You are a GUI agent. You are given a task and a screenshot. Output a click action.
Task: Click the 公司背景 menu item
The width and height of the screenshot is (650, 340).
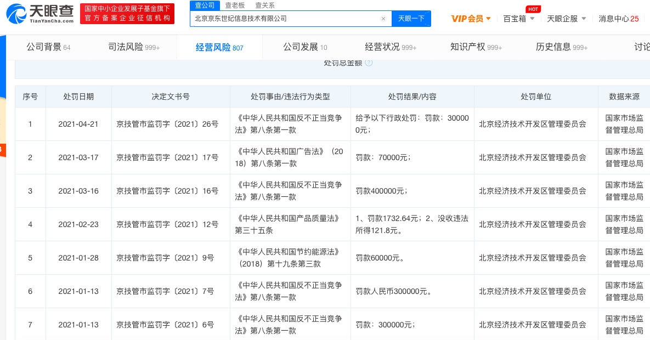pyautogui.click(x=48, y=47)
